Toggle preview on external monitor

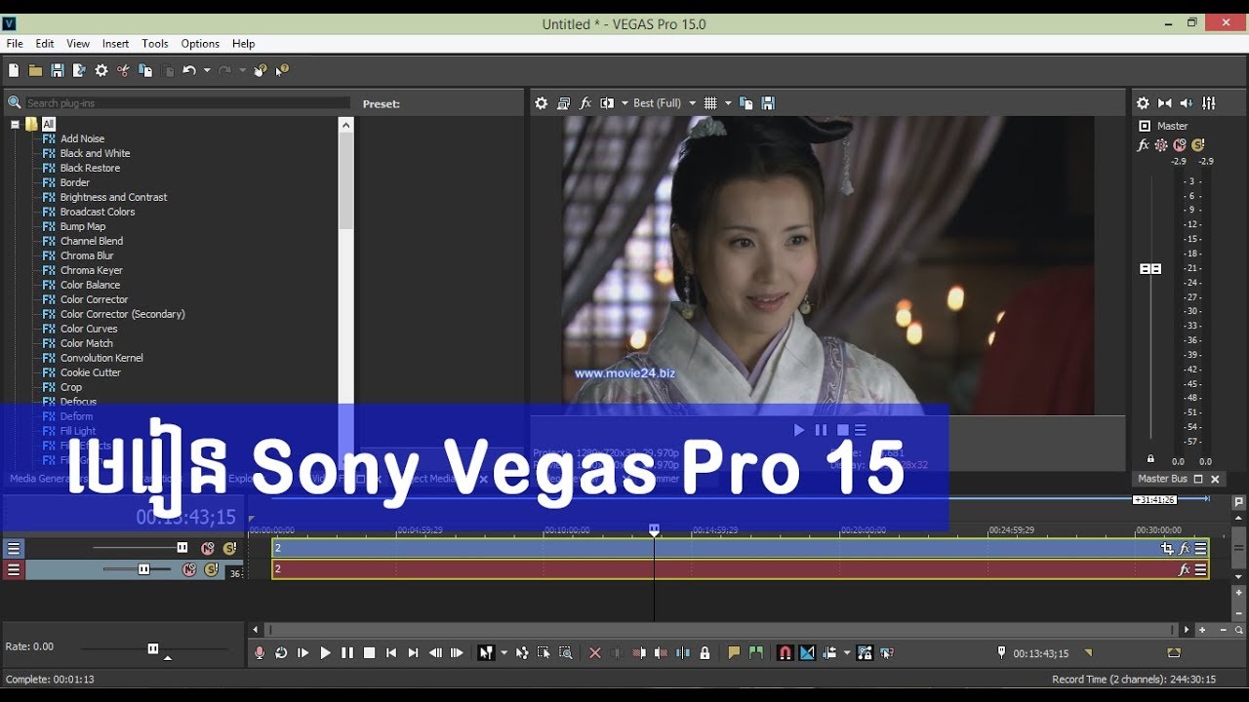pyautogui.click(x=563, y=102)
